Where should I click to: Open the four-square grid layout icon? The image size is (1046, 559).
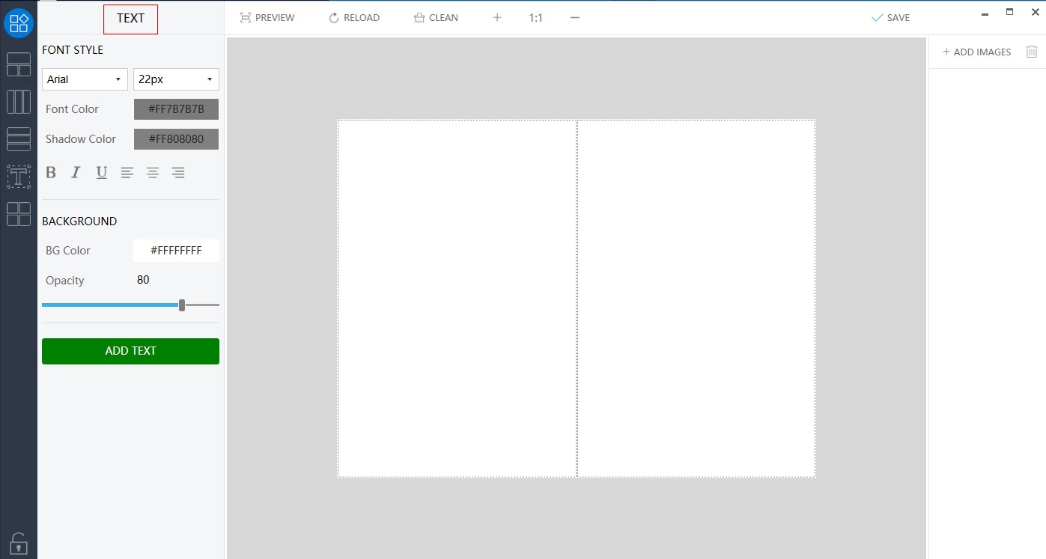tap(18, 214)
